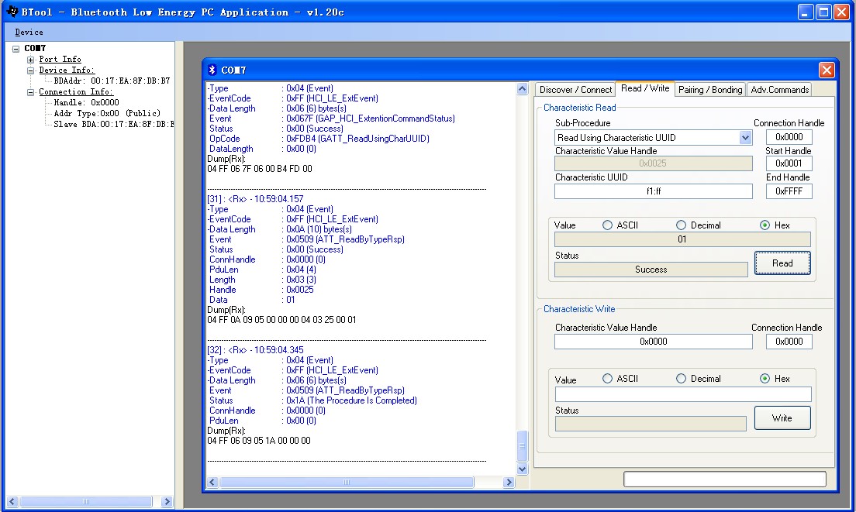Click the log entry header [31]
The image size is (856, 512).
click(x=255, y=199)
